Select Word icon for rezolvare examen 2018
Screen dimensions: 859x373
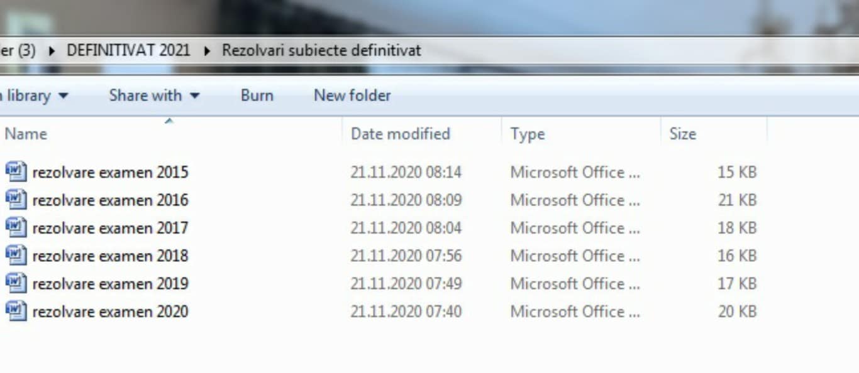[x=16, y=256]
